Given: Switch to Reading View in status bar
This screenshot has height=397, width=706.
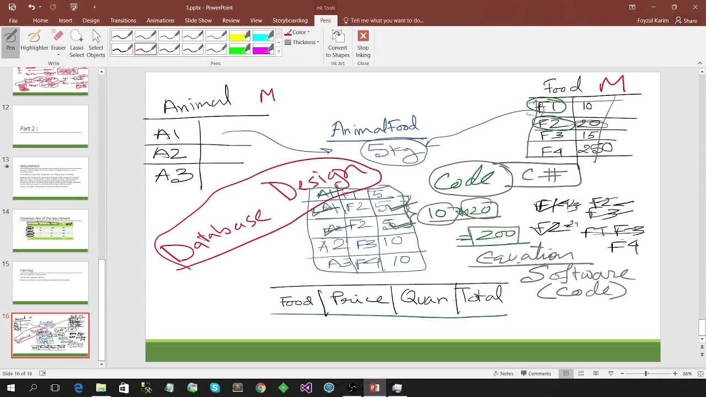Looking at the screenshot, I should click(596, 373).
